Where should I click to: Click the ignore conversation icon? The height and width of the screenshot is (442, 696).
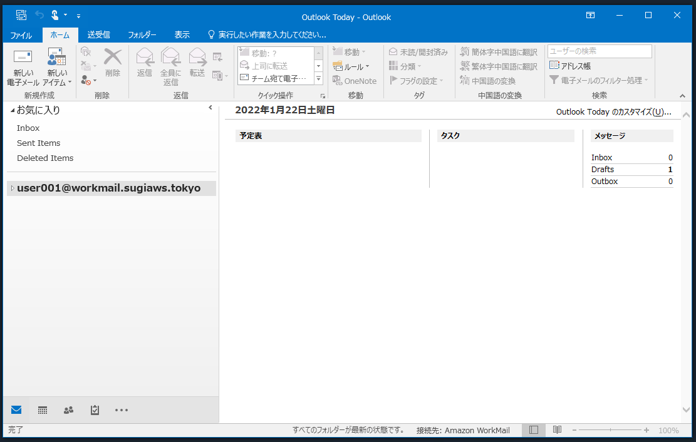pyautogui.click(x=86, y=52)
